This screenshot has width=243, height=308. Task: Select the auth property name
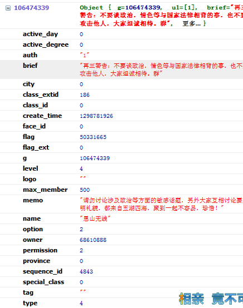click(30, 55)
